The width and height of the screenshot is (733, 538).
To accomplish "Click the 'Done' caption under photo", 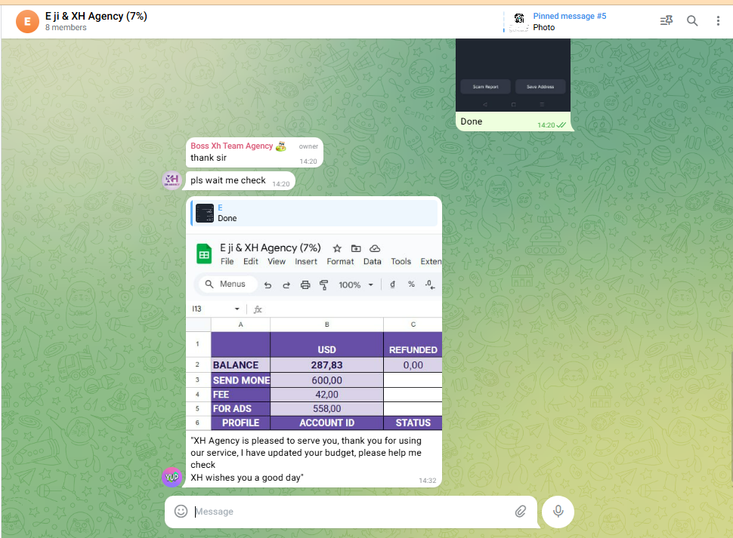I will [x=472, y=121].
